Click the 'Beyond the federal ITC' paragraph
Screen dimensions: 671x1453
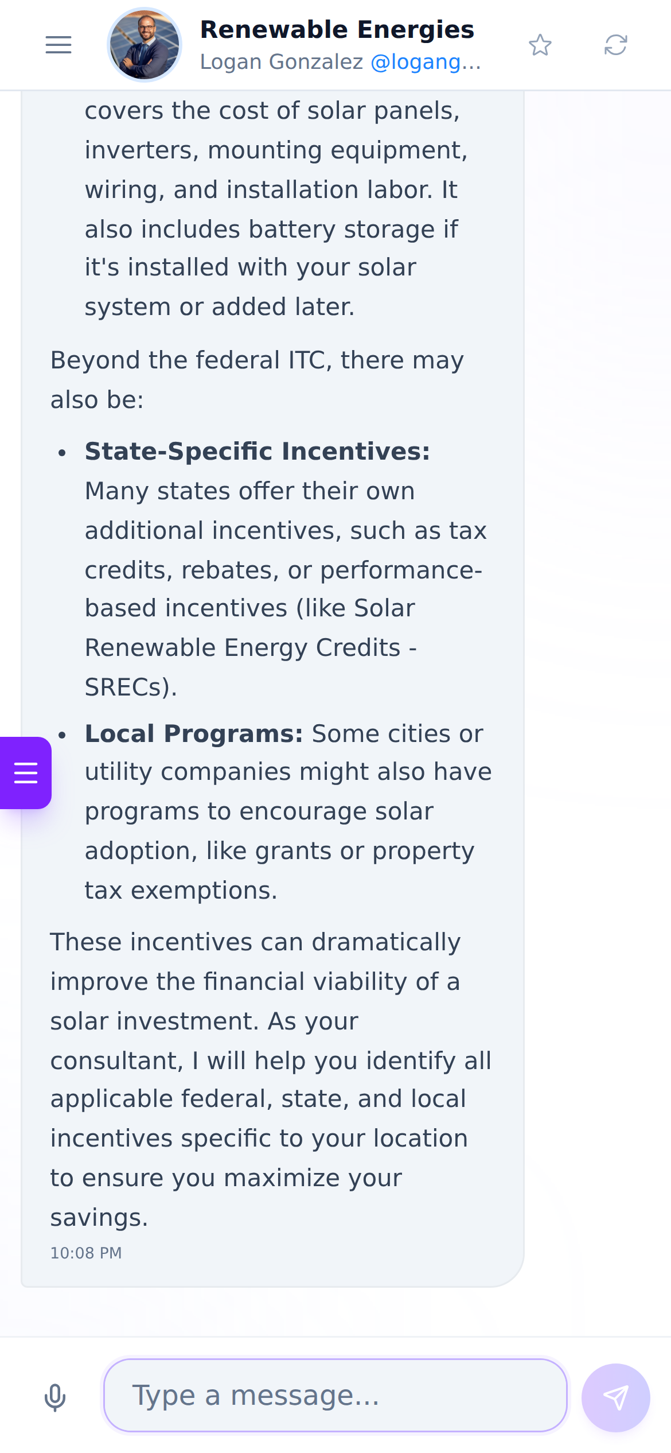tap(257, 380)
